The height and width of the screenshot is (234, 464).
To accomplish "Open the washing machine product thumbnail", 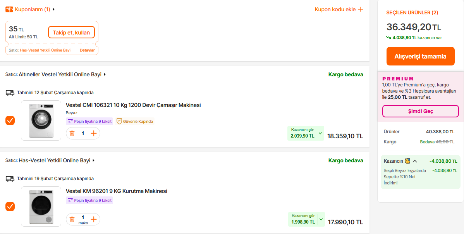I will (x=41, y=121).
